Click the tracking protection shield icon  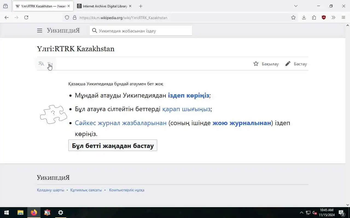pos(67,18)
